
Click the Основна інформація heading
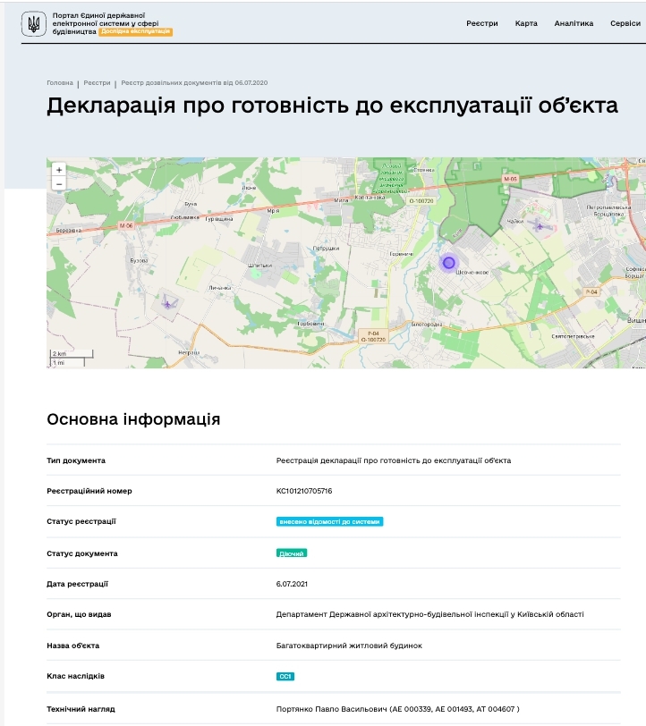tap(133, 419)
